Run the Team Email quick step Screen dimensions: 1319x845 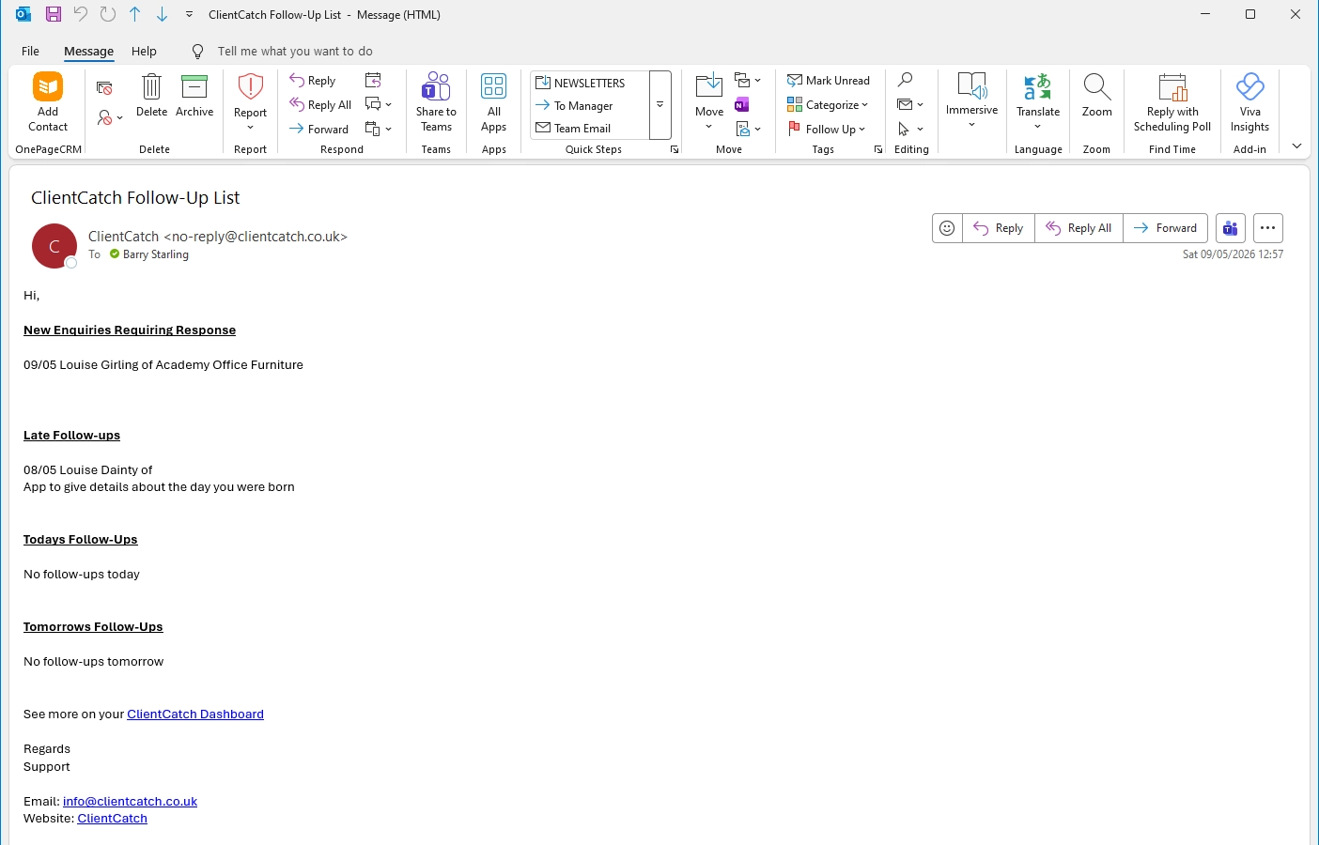pyautogui.click(x=589, y=129)
